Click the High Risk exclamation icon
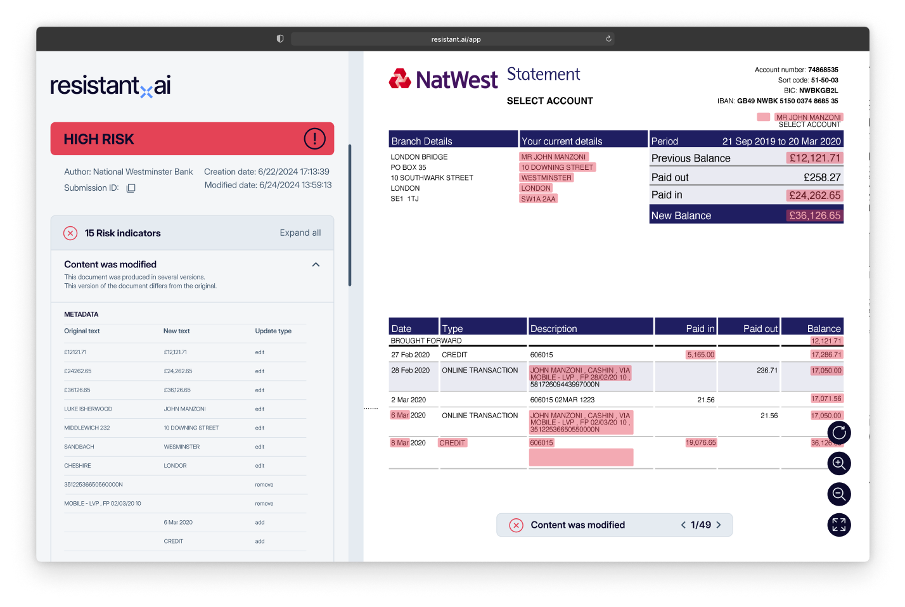 tap(314, 139)
